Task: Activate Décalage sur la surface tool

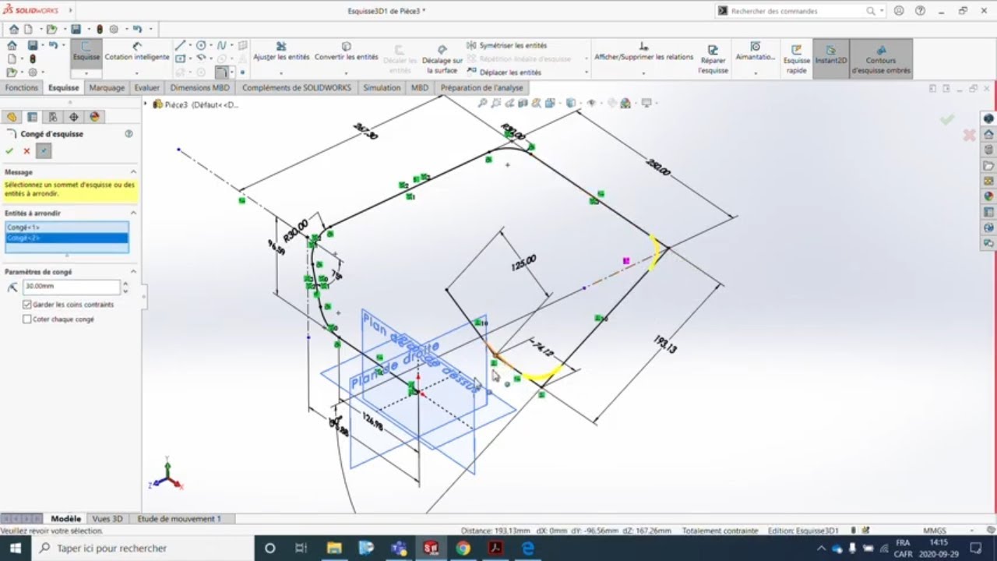Action: click(442, 58)
